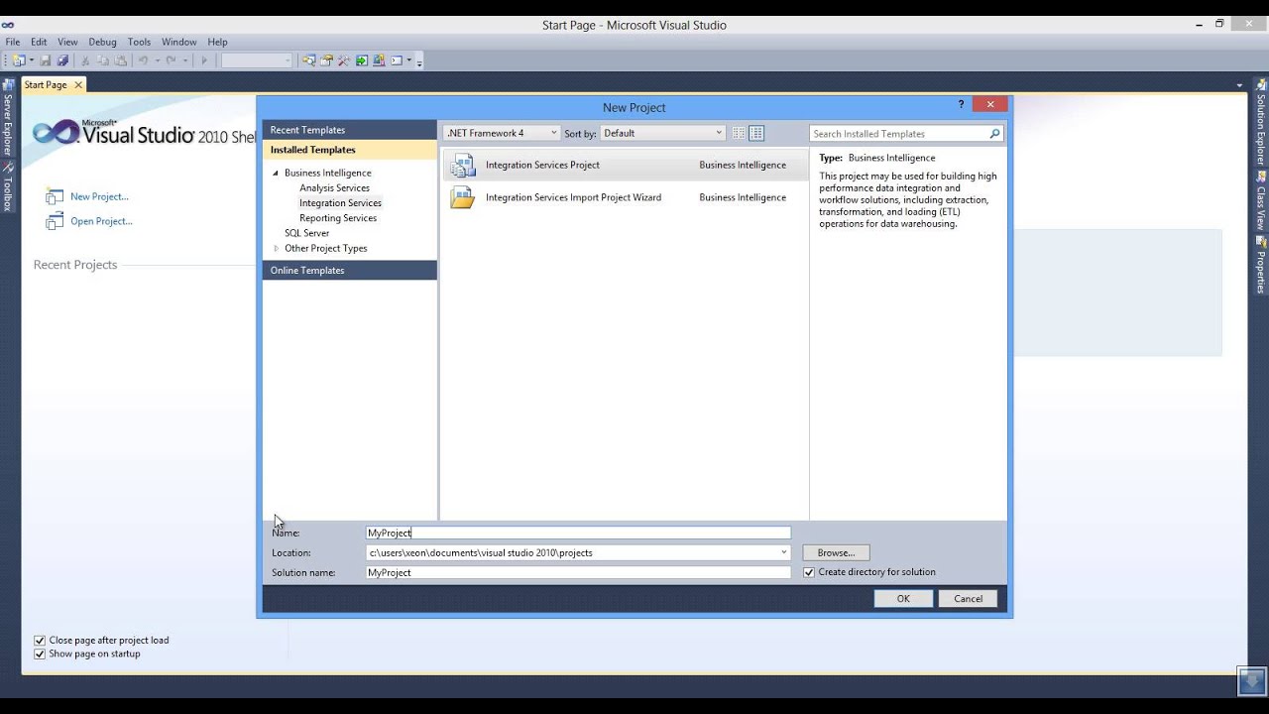The height and width of the screenshot is (714, 1269).
Task: Open the View menu
Action: [67, 42]
